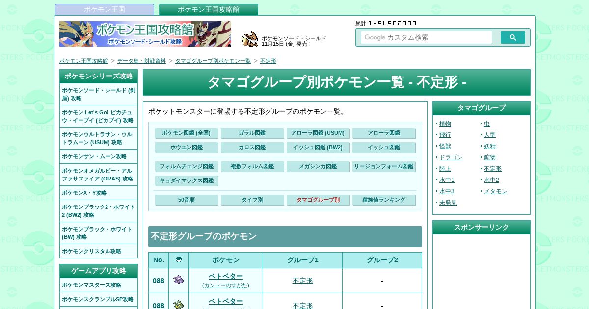The image size is (589, 309).
Task: Click the search magnifier button
Action: [513, 38]
